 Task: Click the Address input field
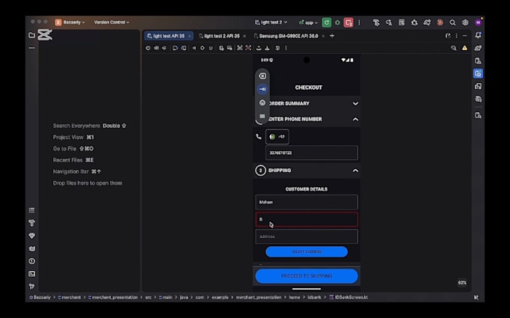tap(307, 236)
